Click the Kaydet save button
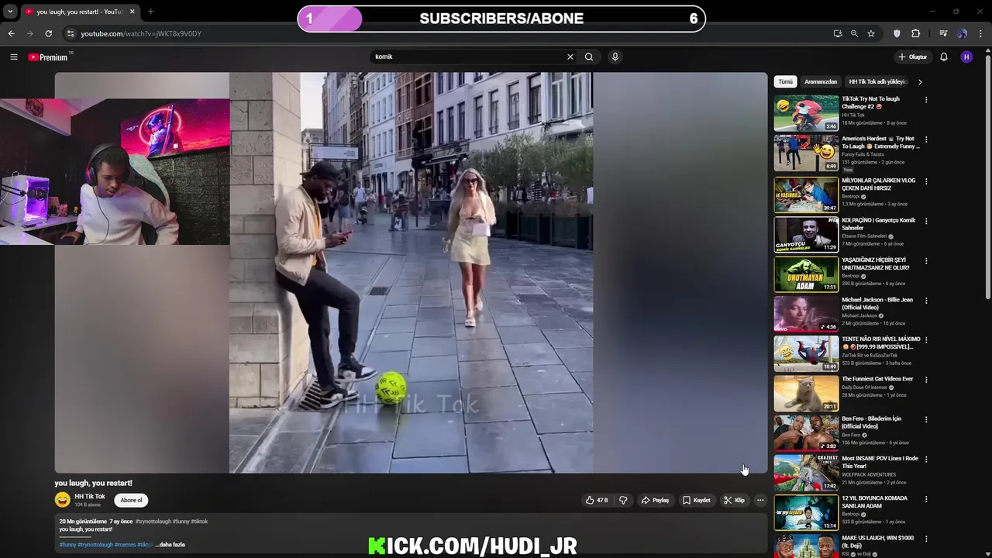The image size is (992, 558). point(696,501)
